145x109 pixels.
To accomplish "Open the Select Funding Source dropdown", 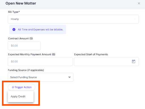I will pos(40,77).
